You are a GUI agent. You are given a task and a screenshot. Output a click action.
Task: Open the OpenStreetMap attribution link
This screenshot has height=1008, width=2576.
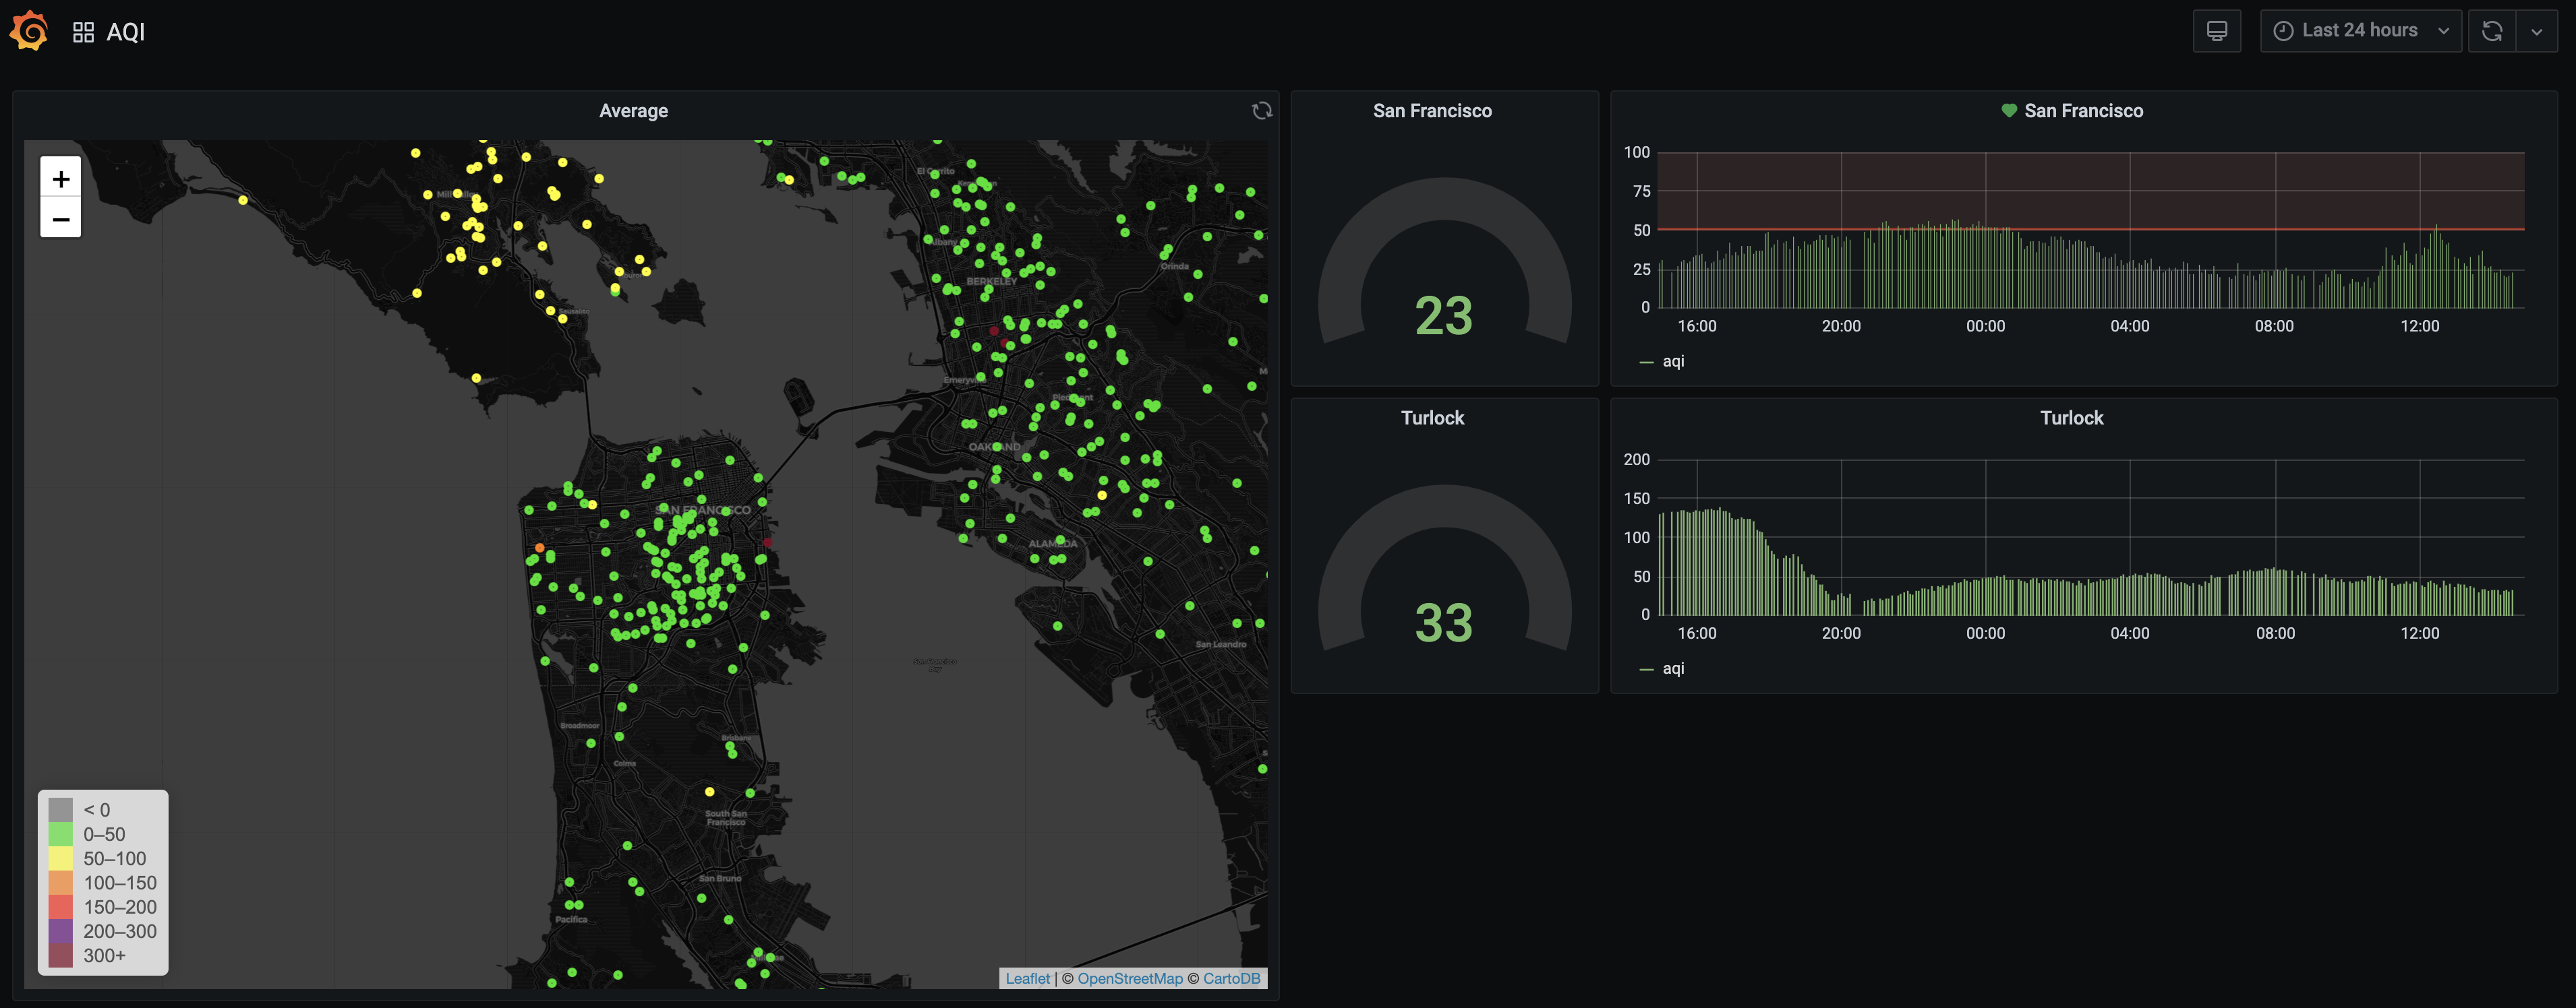coord(1129,978)
